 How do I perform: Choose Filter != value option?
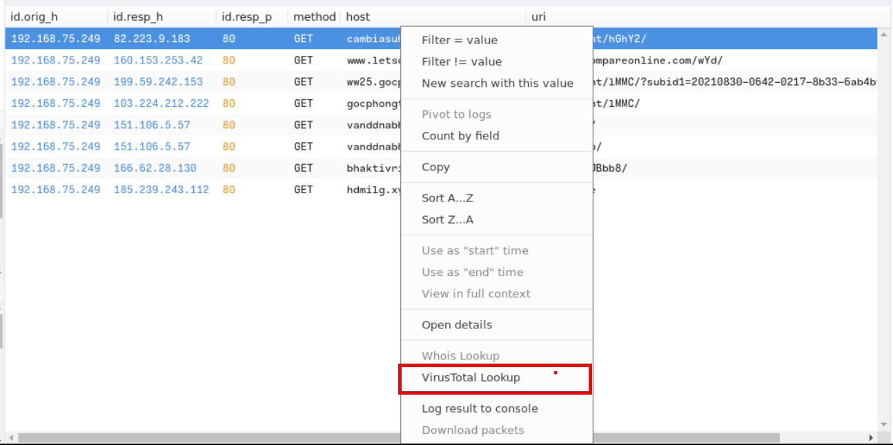[x=461, y=61]
